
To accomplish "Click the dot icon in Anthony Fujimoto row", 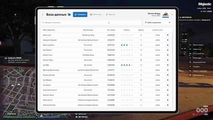I will [168, 105].
